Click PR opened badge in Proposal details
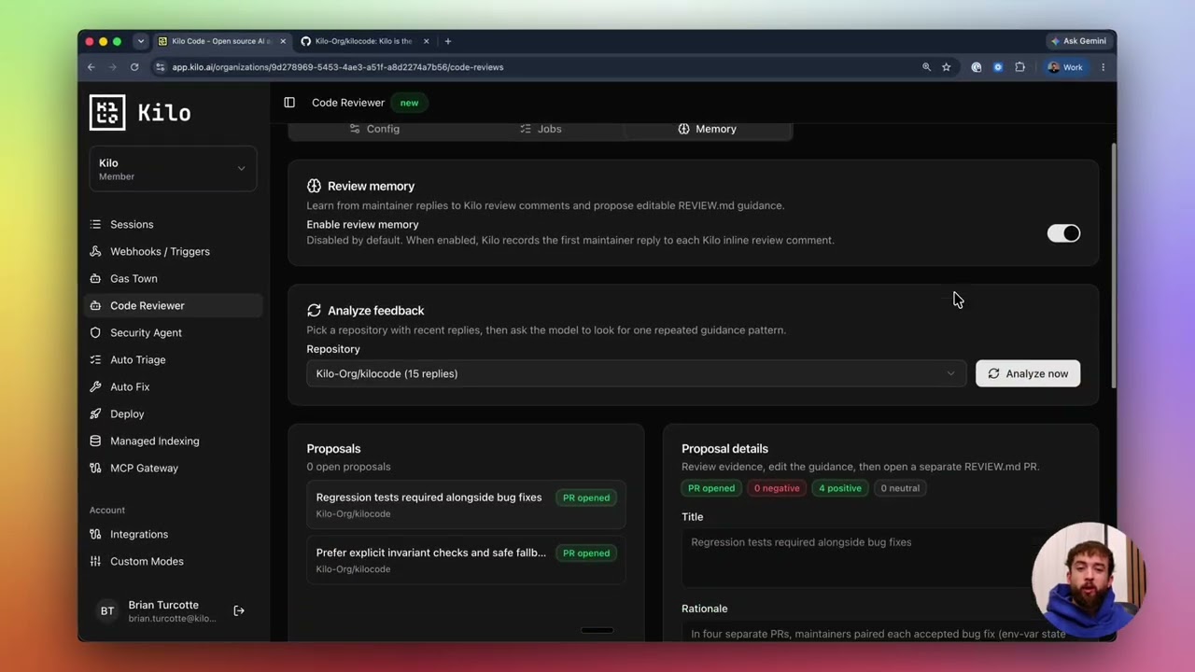Screen dimensions: 1195x672 pos(711,488)
